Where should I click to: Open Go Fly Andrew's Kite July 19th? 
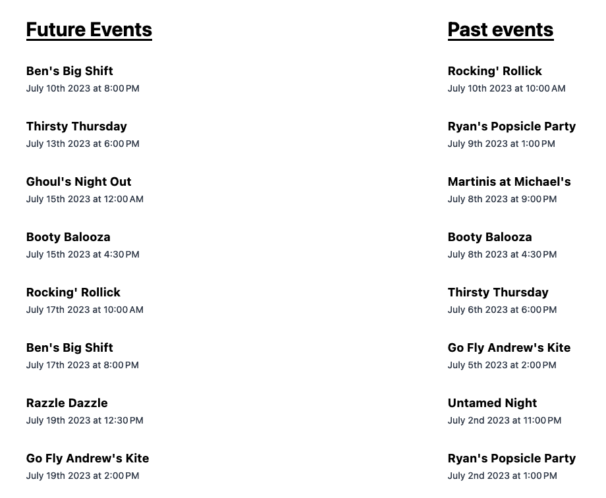click(x=88, y=458)
